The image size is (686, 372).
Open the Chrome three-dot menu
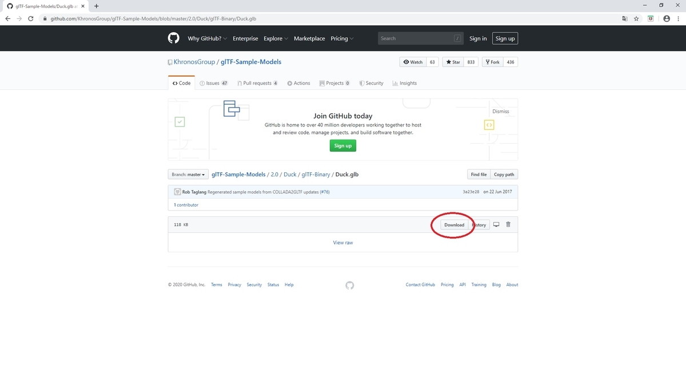[678, 18]
